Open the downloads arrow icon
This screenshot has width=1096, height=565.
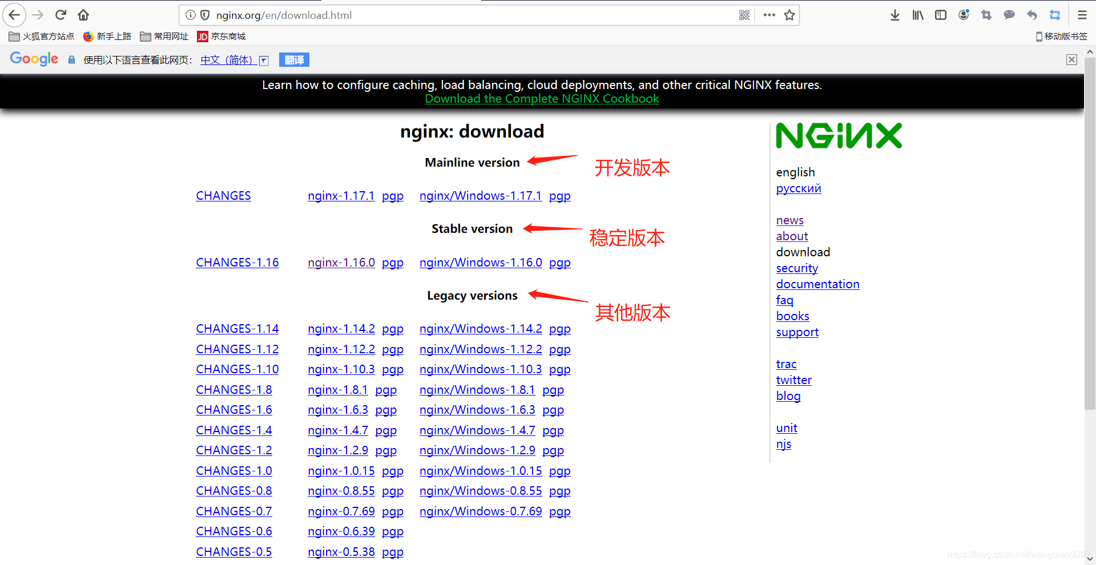click(895, 15)
